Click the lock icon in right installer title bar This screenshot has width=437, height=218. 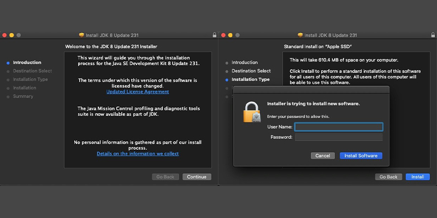tap(433, 35)
